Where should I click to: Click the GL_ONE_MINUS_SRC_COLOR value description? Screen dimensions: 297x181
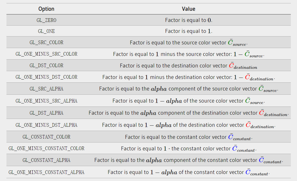click(x=189, y=54)
